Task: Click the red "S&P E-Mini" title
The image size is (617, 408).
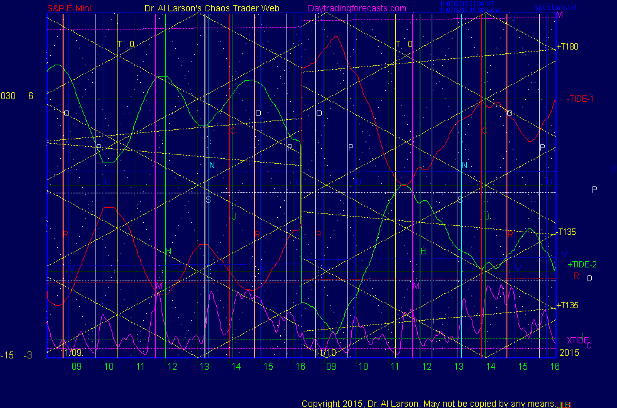Action: (69, 8)
